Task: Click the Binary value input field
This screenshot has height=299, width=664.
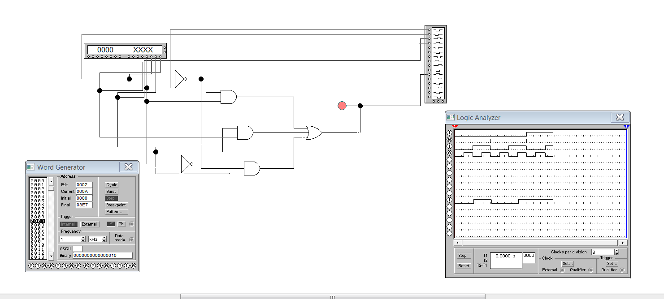Action: click(x=103, y=256)
